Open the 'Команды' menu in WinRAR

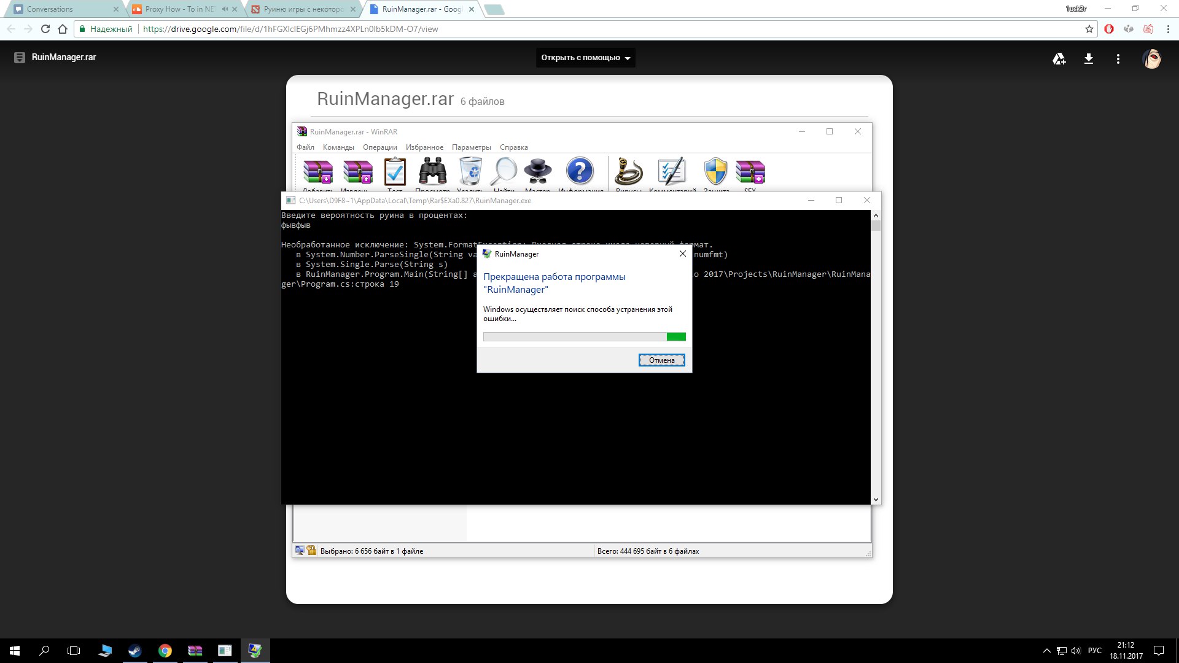pyautogui.click(x=338, y=147)
